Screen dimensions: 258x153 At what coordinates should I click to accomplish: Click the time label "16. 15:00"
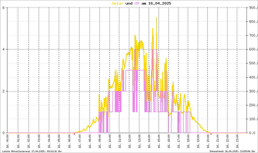tap(159, 141)
